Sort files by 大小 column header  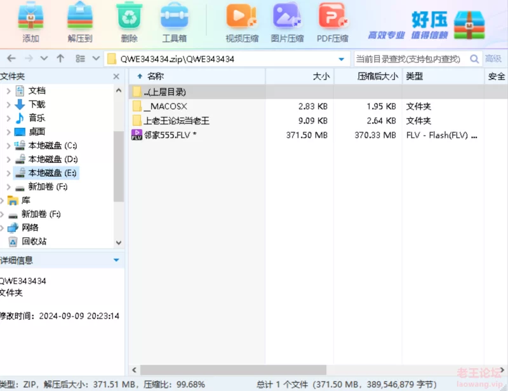[x=321, y=76]
